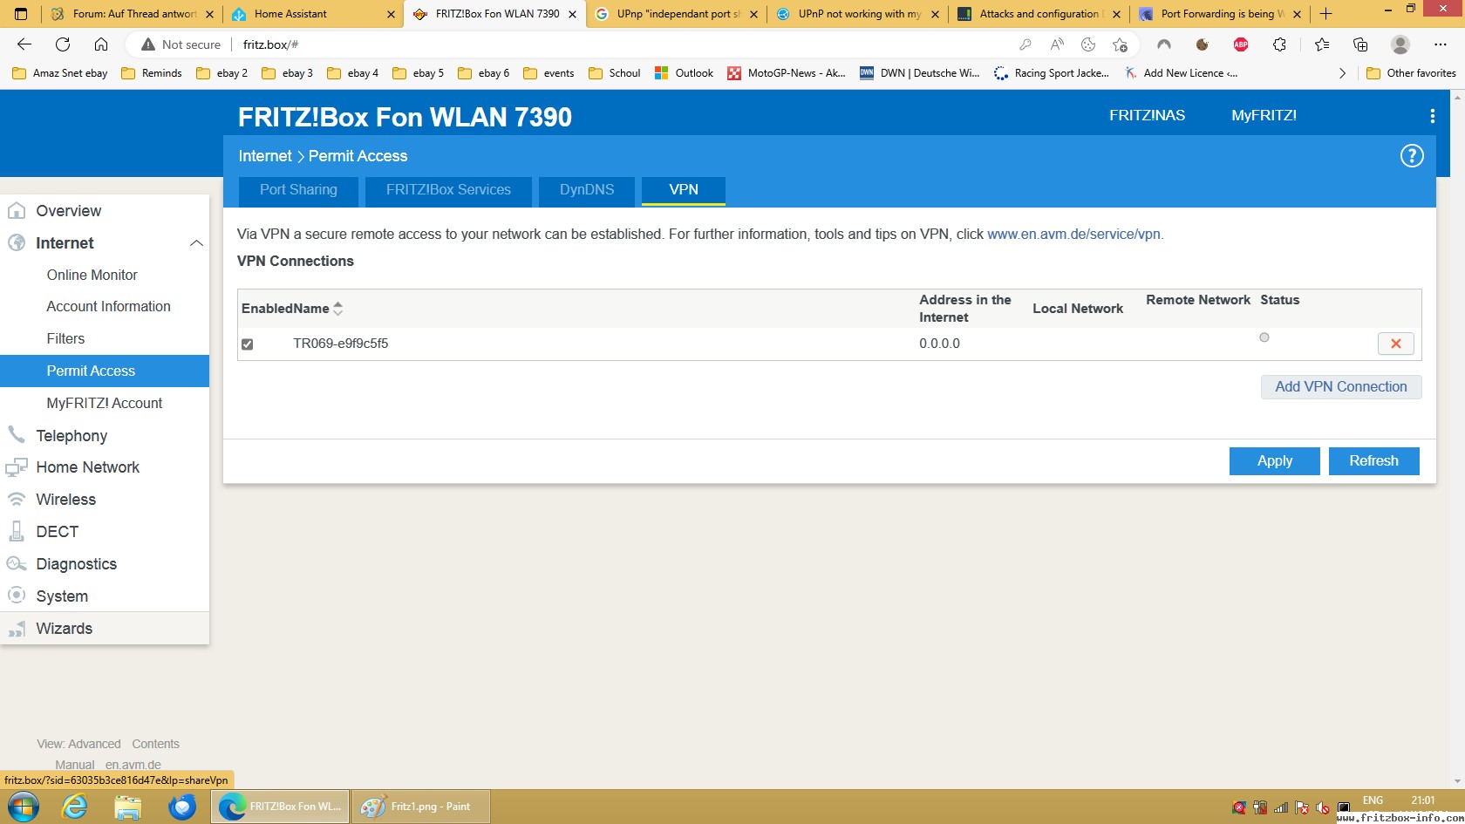Switch to the DynDNS tab
This screenshot has height=824, width=1465.
click(587, 190)
